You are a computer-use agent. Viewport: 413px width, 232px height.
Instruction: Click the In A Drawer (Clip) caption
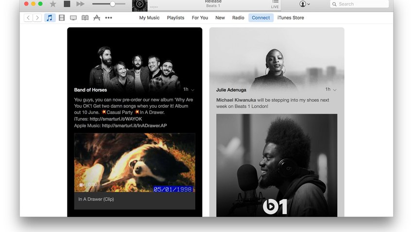point(96,199)
